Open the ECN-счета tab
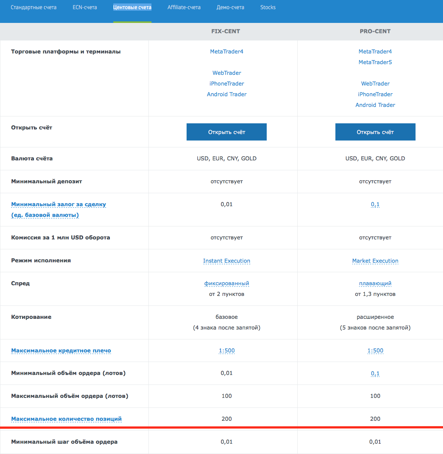Screen dimensions: 443x454 pos(85,7)
